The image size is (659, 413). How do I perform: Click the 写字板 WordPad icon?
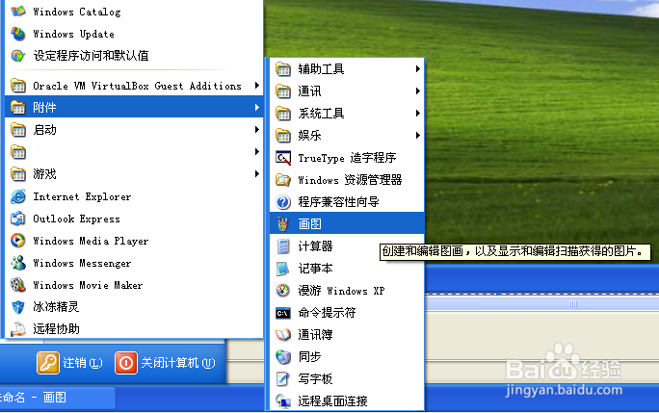coord(283,379)
